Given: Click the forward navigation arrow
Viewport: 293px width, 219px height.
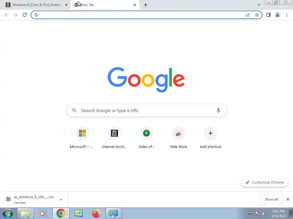Looking at the screenshot, I should coord(15,15).
